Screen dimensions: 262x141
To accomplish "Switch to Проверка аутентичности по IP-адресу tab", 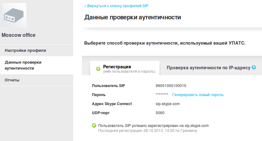I will tap(208, 67).
